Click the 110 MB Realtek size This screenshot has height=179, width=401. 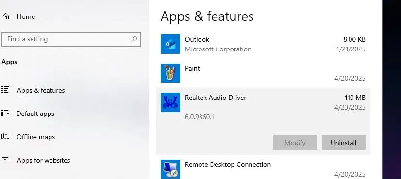[x=355, y=98]
